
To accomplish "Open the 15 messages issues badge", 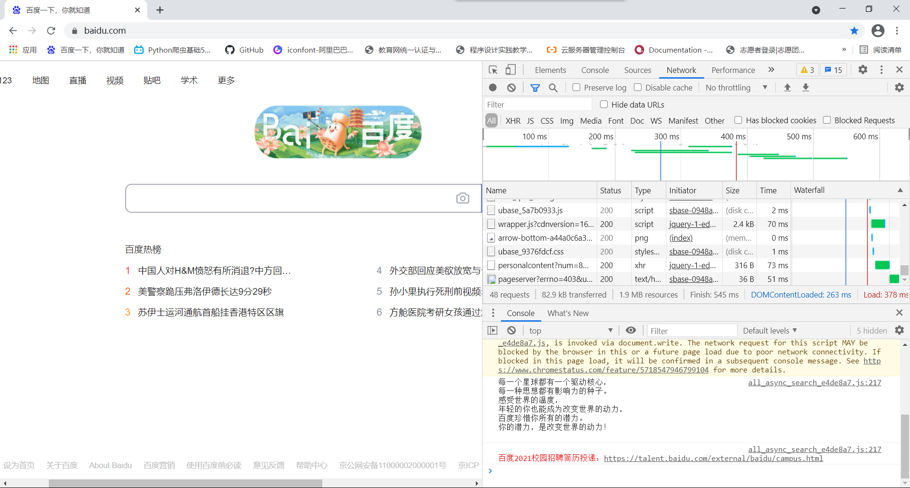I will (834, 70).
